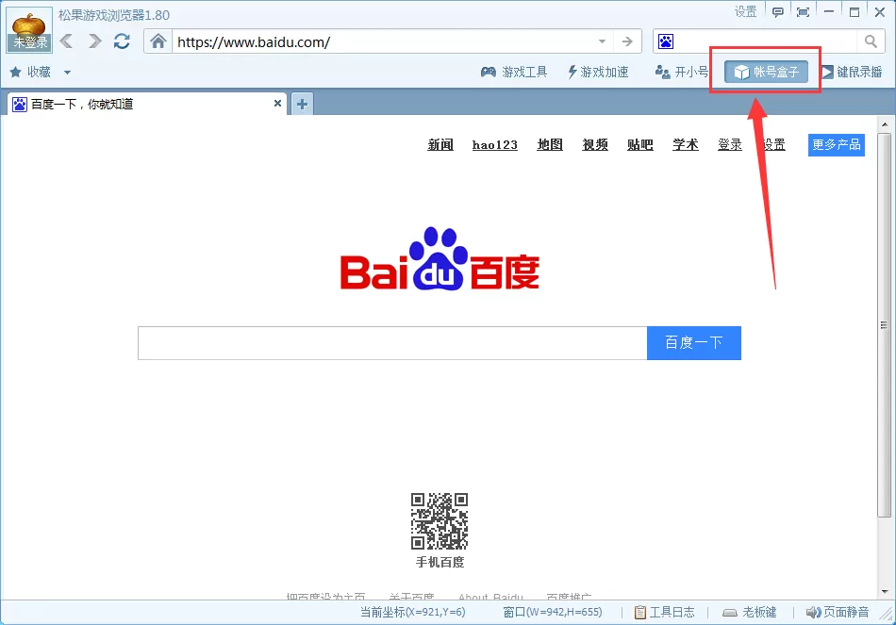Screen dimensions: 896x625
Task: Select the 百度一下，你就知道 tab
Action: point(147,104)
